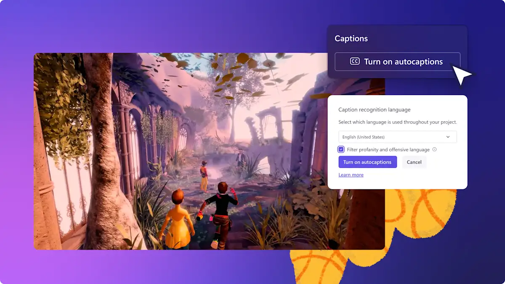Click the Caption recognition language dialog title
Image resolution: width=505 pixels, height=284 pixels.
pyautogui.click(x=374, y=109)
